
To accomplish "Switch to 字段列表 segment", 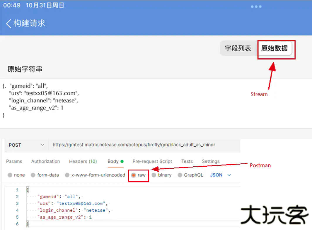I will [238, 48].
